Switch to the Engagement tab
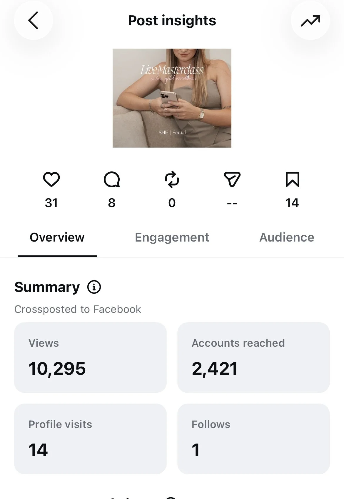This screenshot has width=344, height=499. click(x=172, y=237)
